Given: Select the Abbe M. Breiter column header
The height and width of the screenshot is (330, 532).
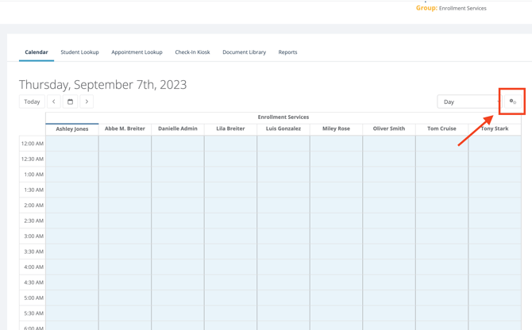Looking at the screenshot, I should [125, 129].
